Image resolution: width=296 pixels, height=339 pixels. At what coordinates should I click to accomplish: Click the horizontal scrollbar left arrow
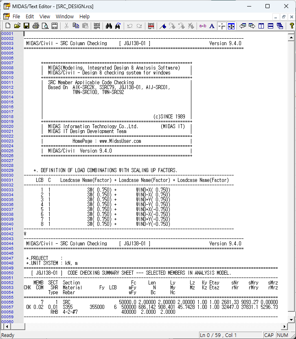(7, 326)
